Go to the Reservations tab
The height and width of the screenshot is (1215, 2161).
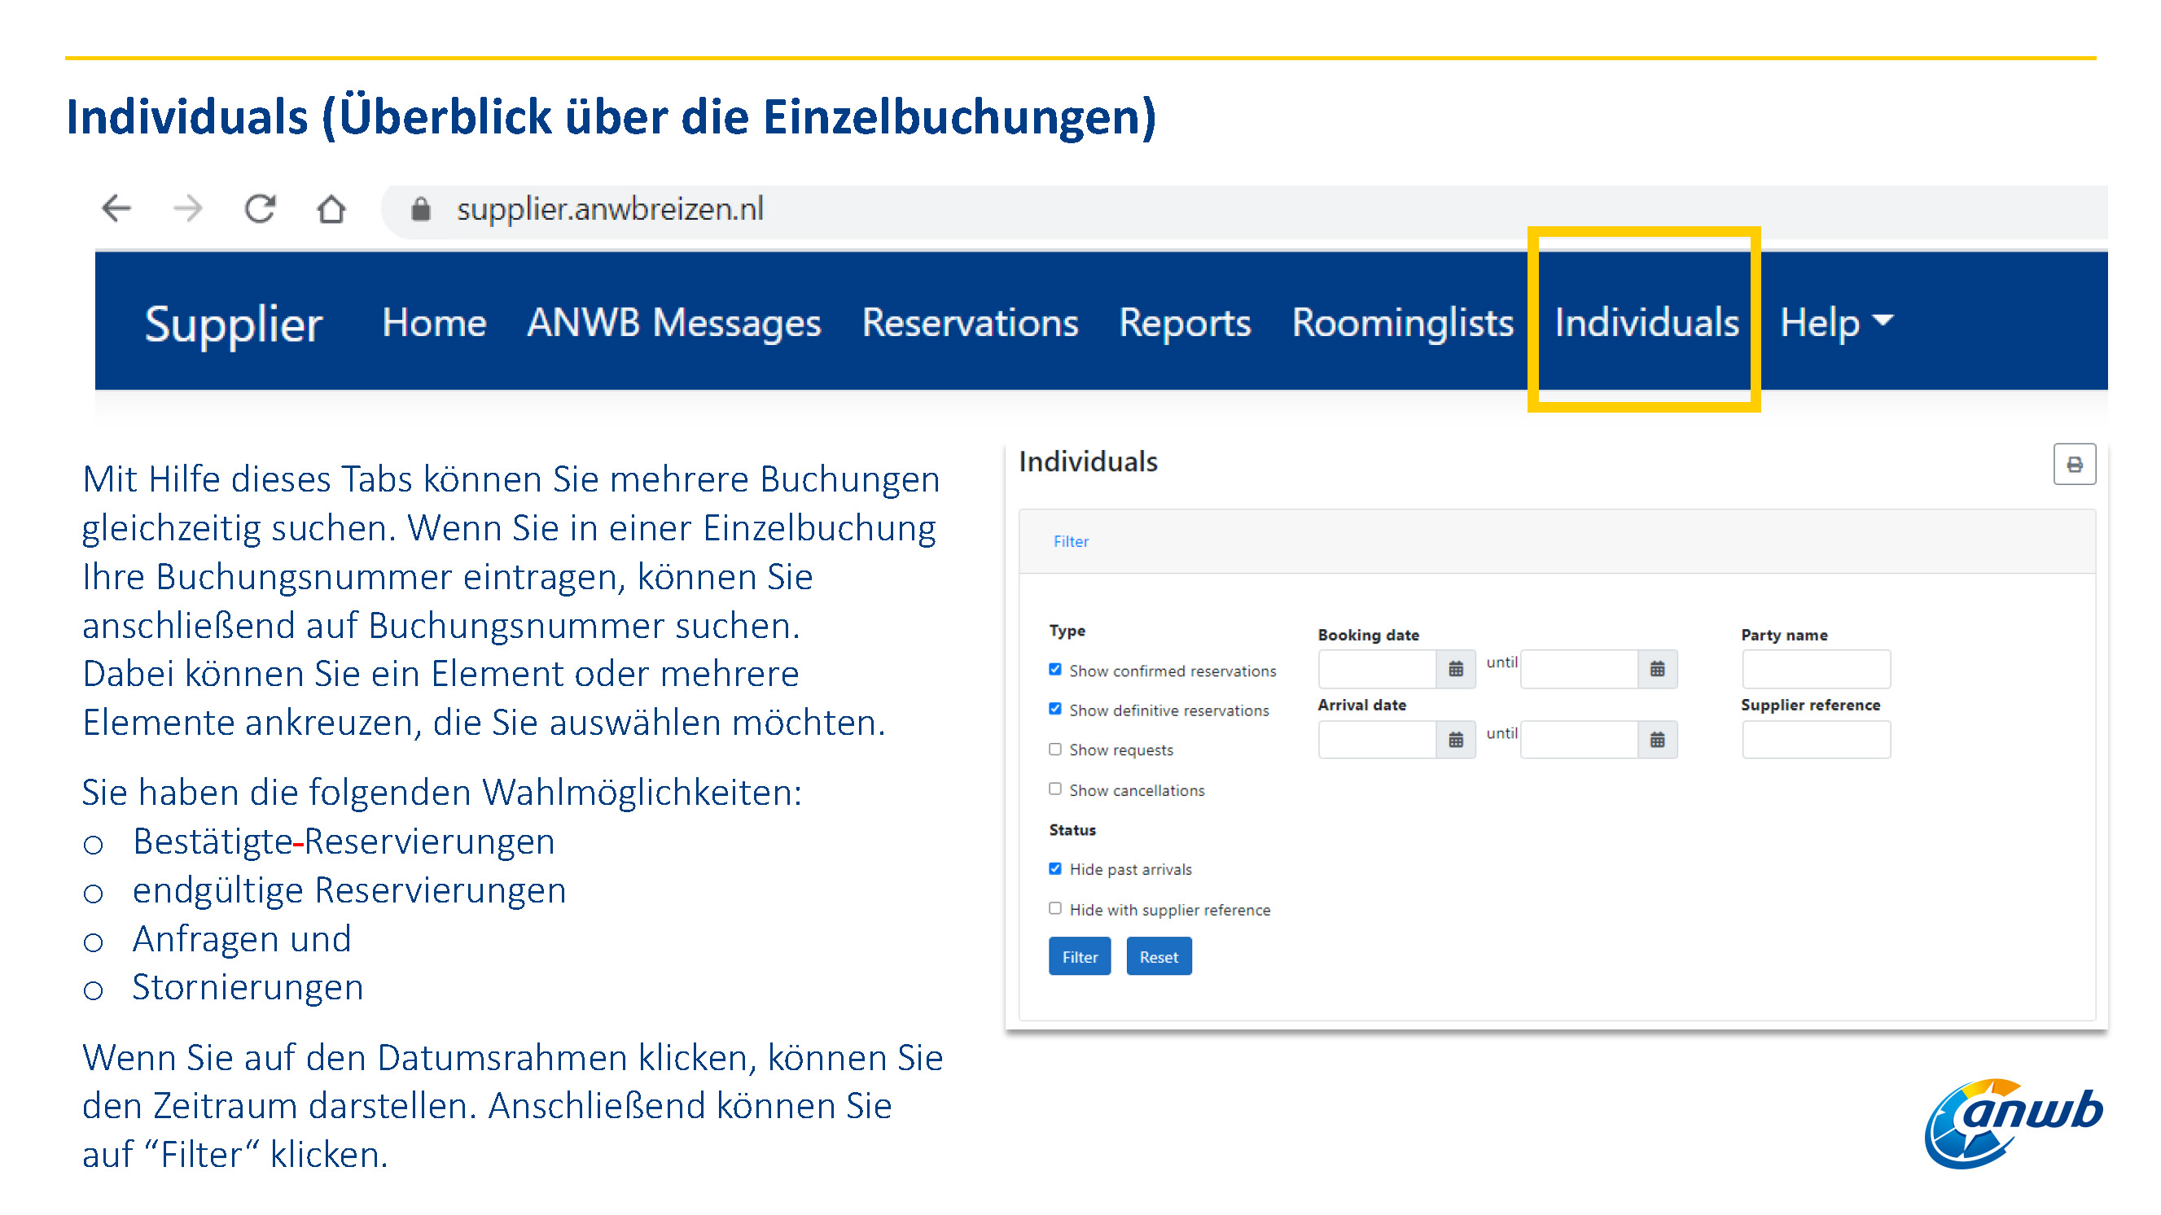point(970,322)
